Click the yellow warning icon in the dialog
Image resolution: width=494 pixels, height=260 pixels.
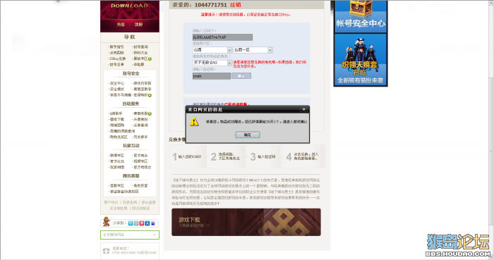(194, 122)
